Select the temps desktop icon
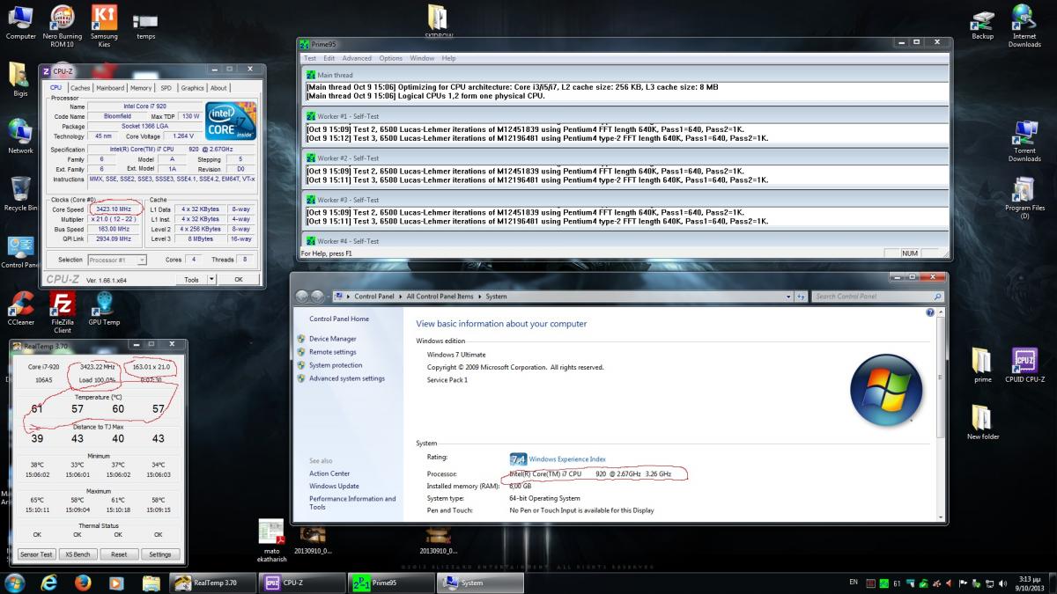This screenshot has height=594, width=1057. pos(145,26)
